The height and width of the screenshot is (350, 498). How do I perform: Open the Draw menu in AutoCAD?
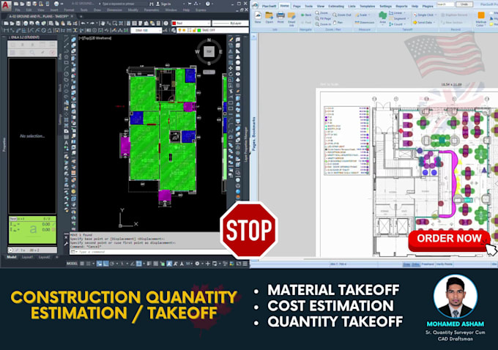[x=97, y=10]
